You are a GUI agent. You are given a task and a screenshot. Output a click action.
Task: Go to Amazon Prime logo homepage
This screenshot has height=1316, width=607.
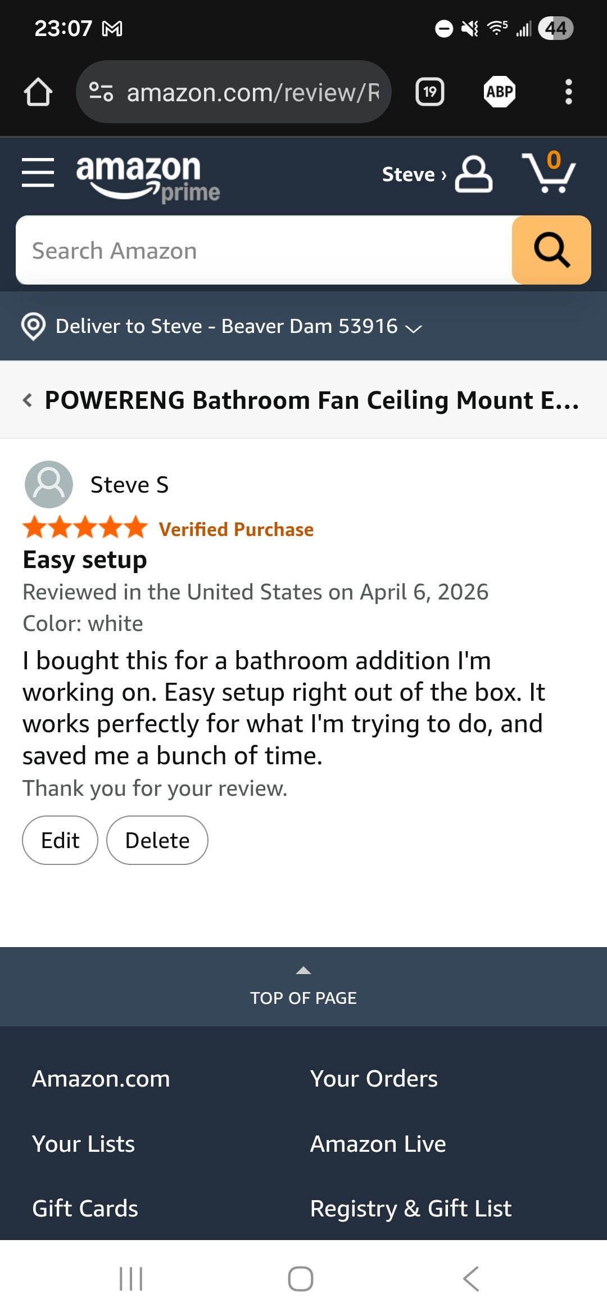[147, 177]
